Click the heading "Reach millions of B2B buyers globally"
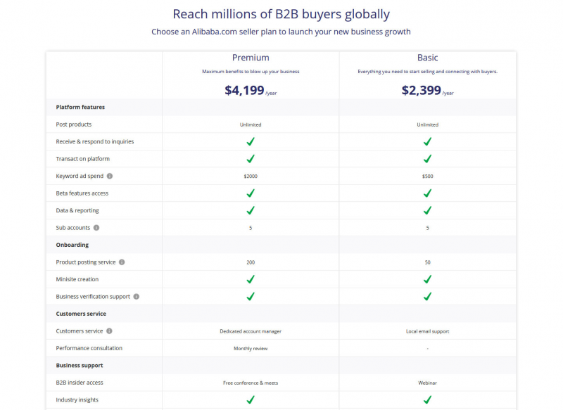This screenshot has width=563, height=410. (281, 14)
